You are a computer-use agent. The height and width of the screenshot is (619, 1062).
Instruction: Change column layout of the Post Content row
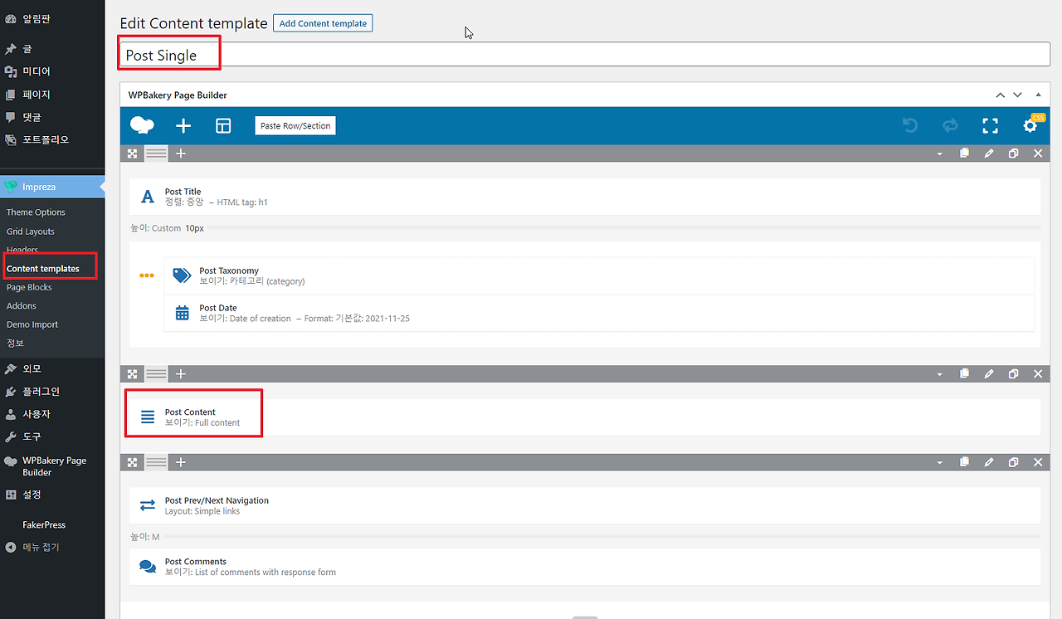coord(157,374)
